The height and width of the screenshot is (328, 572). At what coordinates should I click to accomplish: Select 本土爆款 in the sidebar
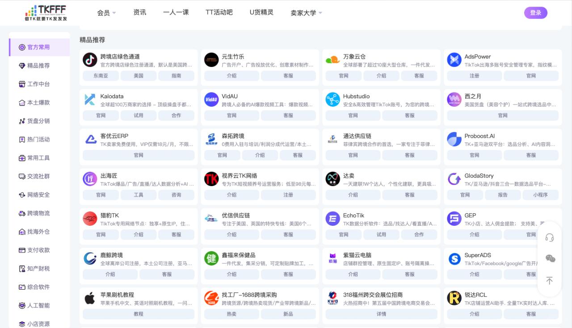click(x=39, y=103)
